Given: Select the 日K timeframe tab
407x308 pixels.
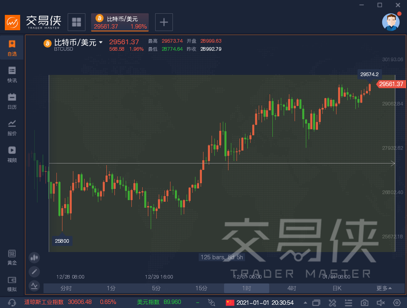Looking at the screenshot, I should point(337,288).
